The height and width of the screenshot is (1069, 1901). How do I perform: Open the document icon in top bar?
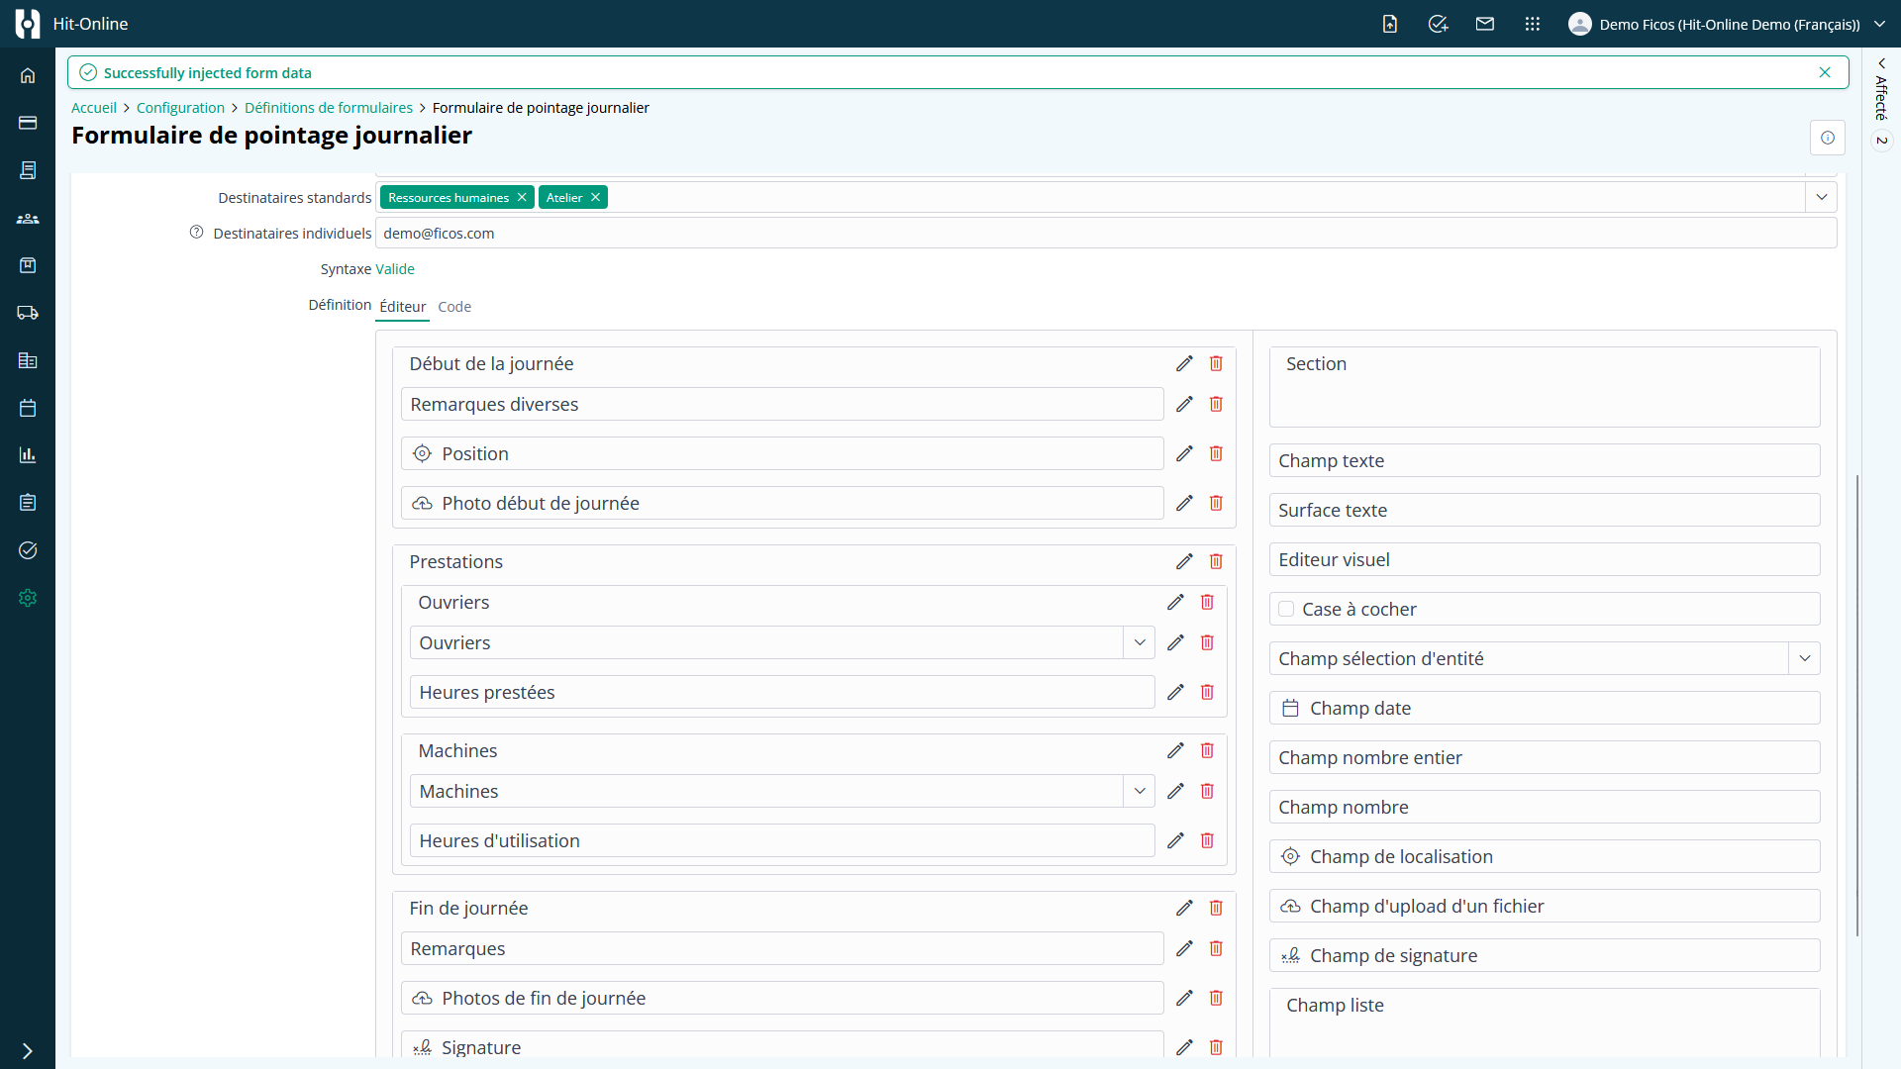pyautogui.click(x=1390, y=24)
